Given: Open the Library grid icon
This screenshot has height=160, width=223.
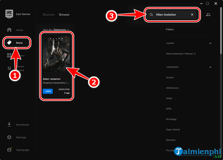Looking at the screenshot, I should pos(9,55).
